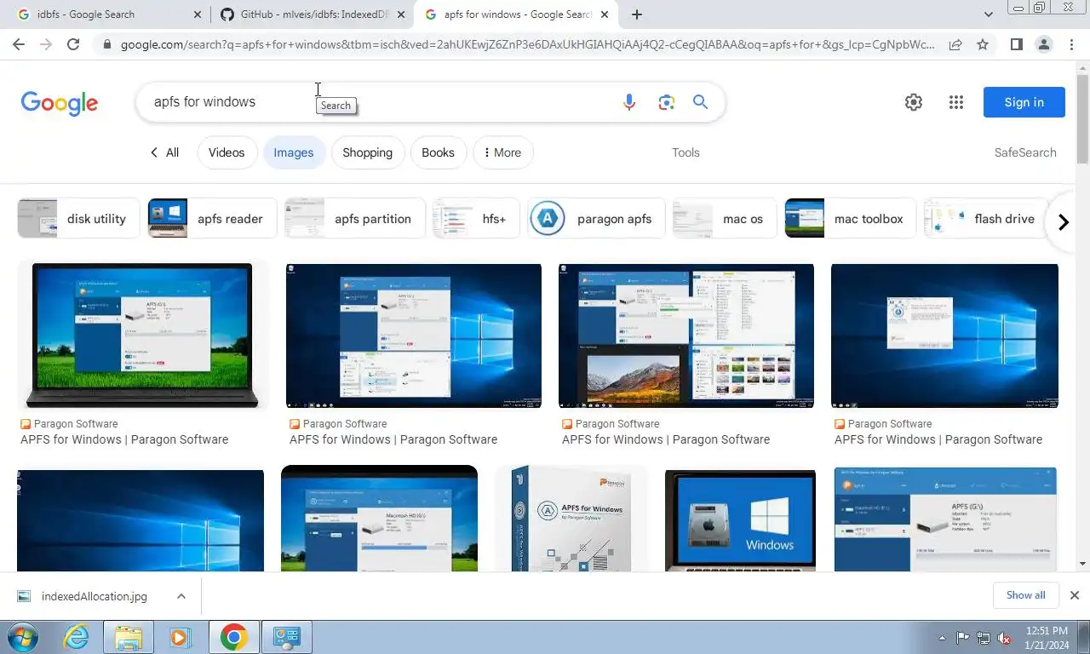Click the volume muted tray icon
Screen dimensions: 1090x654
click(1004, 638)
